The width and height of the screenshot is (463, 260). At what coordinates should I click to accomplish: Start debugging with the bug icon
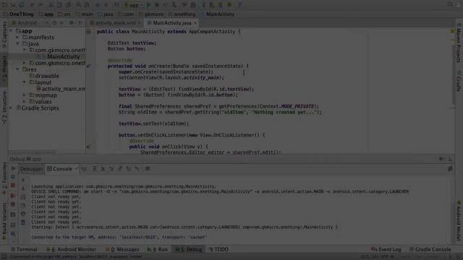[x=157, y=5]
